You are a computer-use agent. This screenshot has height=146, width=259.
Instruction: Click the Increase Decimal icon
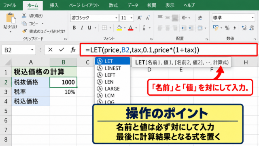pos(244,28)
